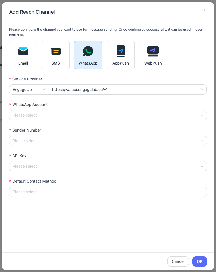Click the Service Provider field label
Viewport: 216px width, 272px height.
27,79
